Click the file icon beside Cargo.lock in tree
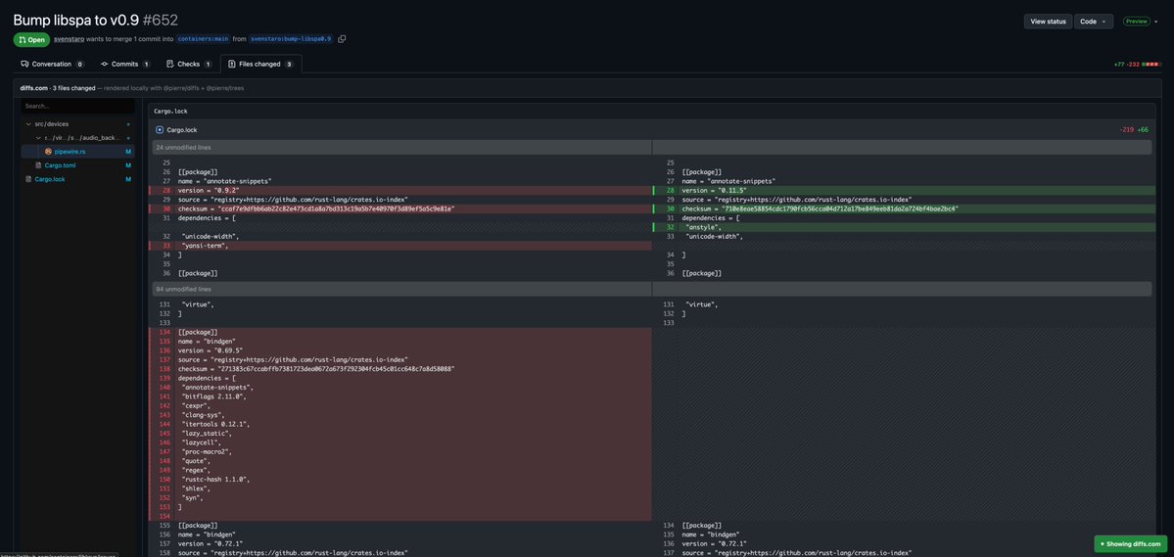Image resolution: width=1174 pixels, height=557 pixels. click(29, 179)
